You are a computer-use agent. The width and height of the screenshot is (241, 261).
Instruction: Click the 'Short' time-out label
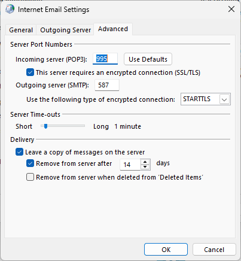pyautogui.click(x=24, y=126)
